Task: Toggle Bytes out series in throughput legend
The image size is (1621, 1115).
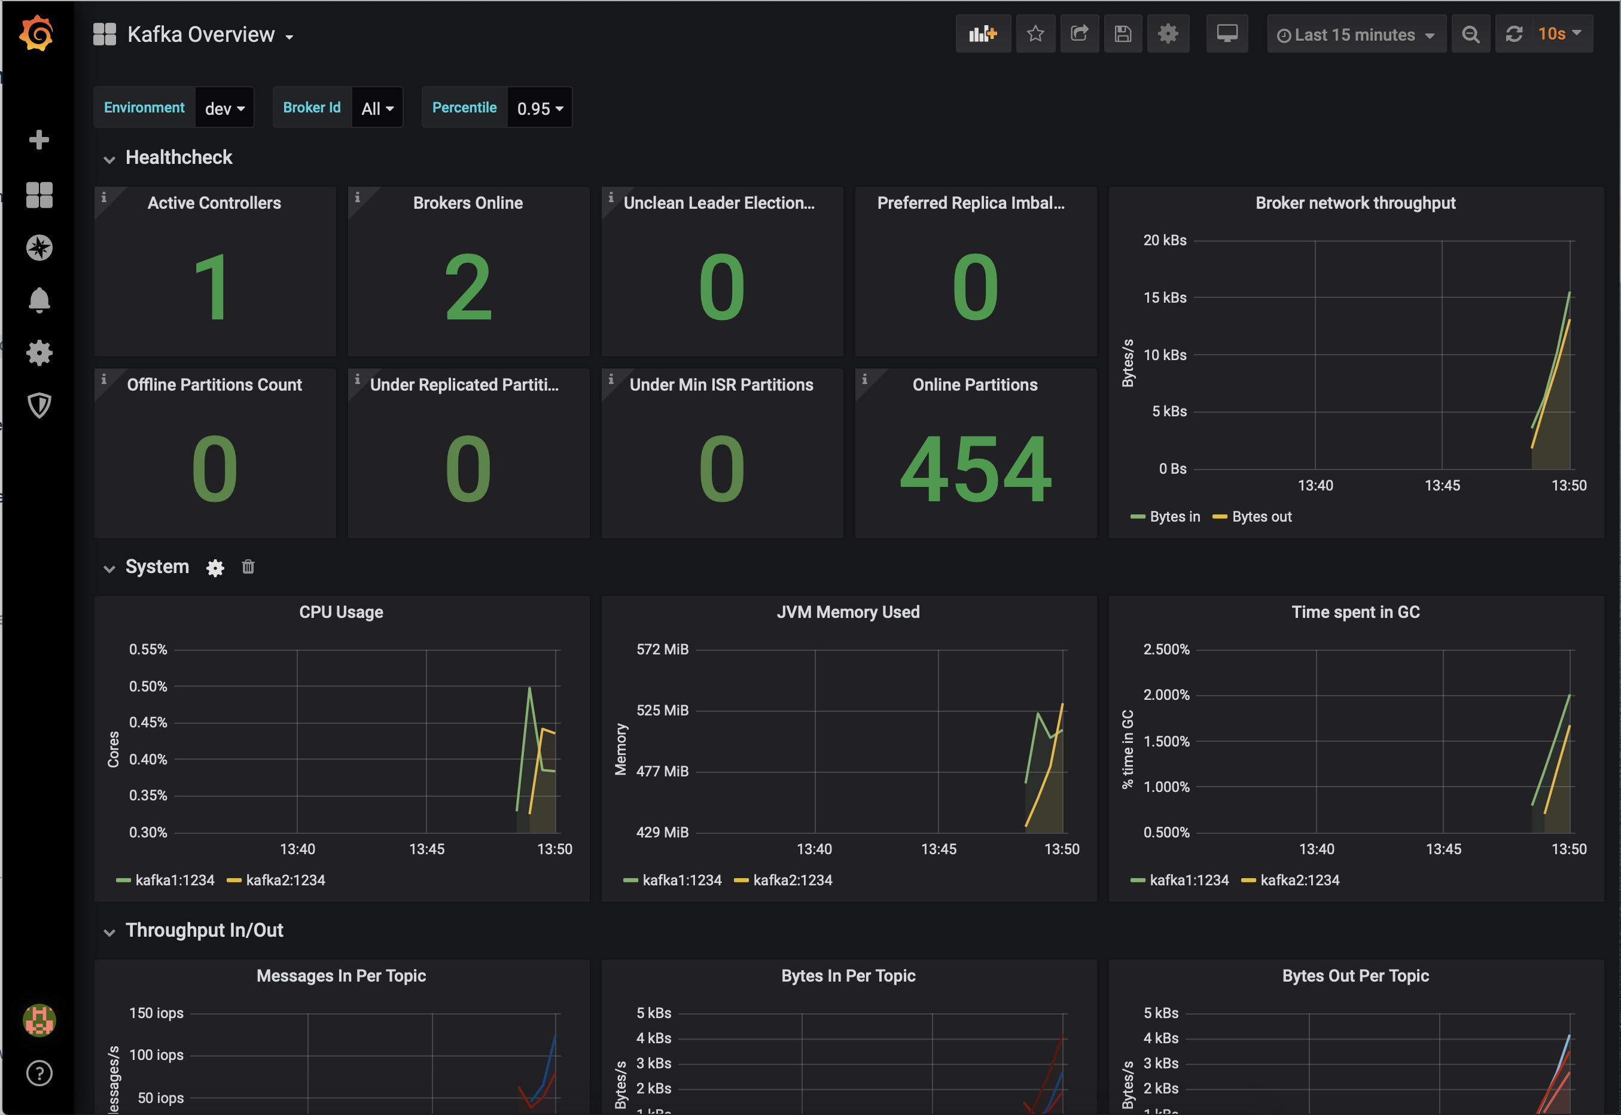Action: pos(1261,517)
